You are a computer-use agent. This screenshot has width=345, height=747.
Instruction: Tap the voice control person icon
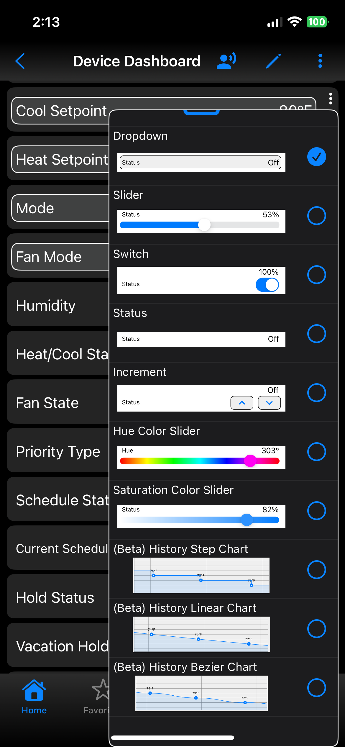click(226, 61)
